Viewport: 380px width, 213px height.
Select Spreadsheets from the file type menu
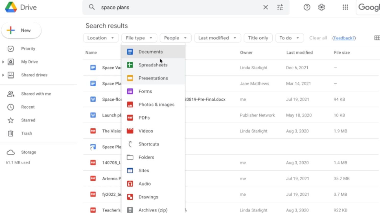coord(153,65)
